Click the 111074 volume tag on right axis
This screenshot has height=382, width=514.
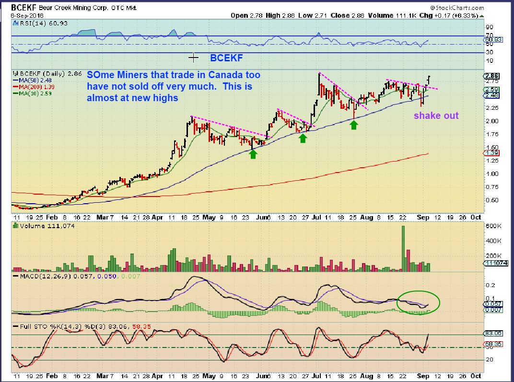click(x=496, y=263)
